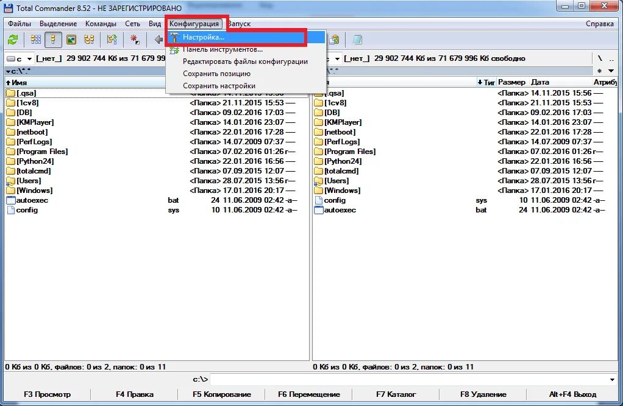Select [KMPlayer] name in the right panel
623x406 pixels.
click(343, 122)
